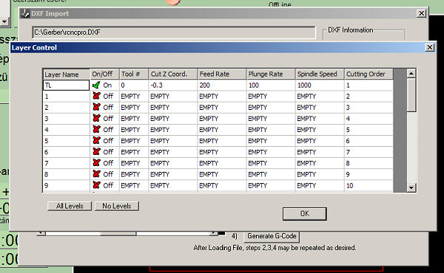Viewport: 444px width, 273px height.
Task: Select the All Levels button
Action: (x=70, y=206)
